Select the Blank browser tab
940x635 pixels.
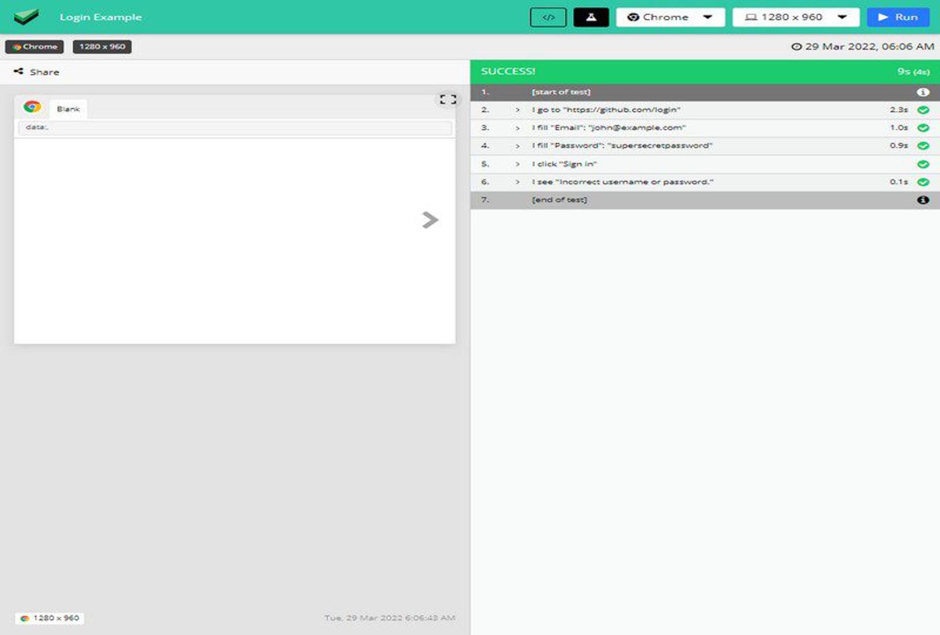pos(68,109)
